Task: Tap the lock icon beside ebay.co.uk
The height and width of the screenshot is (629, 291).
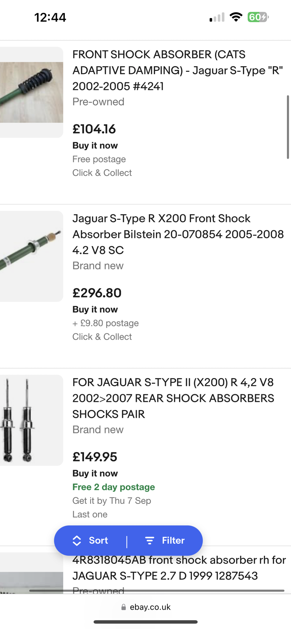Action: click(124, 607)
